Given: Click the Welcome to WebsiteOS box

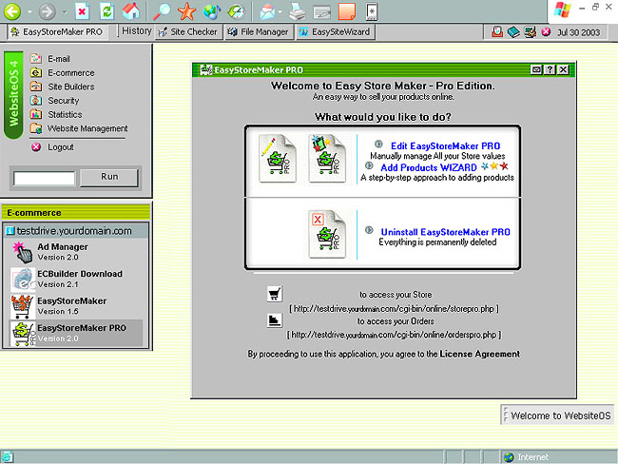Looking at the screenshot, I should tap(557, 416).
